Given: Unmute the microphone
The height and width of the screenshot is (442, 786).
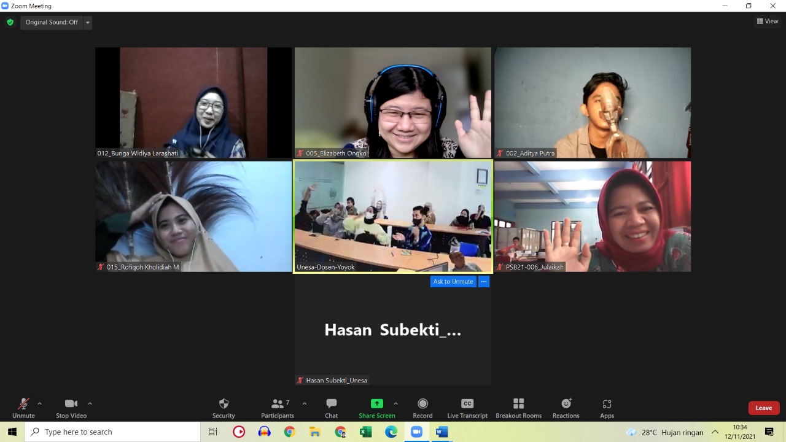Looking at the screenshot, I should (x=23, y=408).
